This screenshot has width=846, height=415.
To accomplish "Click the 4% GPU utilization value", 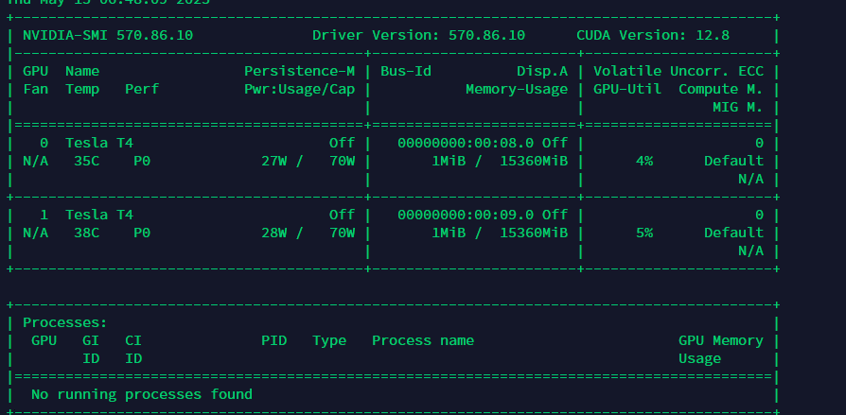I will pyautogui.click(x=644, y=161).
